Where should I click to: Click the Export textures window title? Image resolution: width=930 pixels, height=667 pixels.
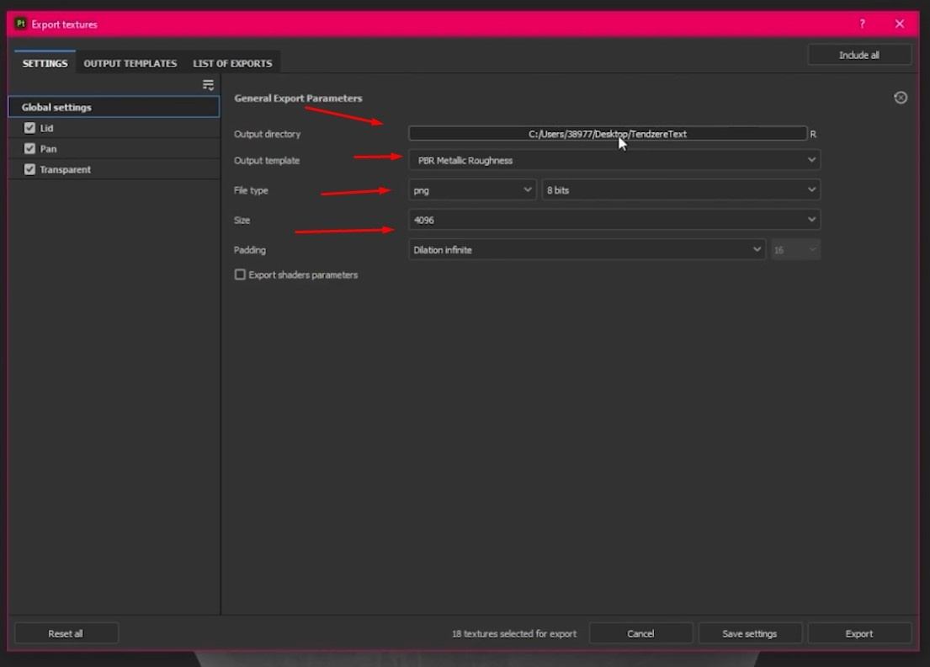64,24
